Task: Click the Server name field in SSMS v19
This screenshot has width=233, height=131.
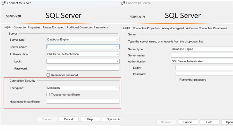Action: (202, 55)
